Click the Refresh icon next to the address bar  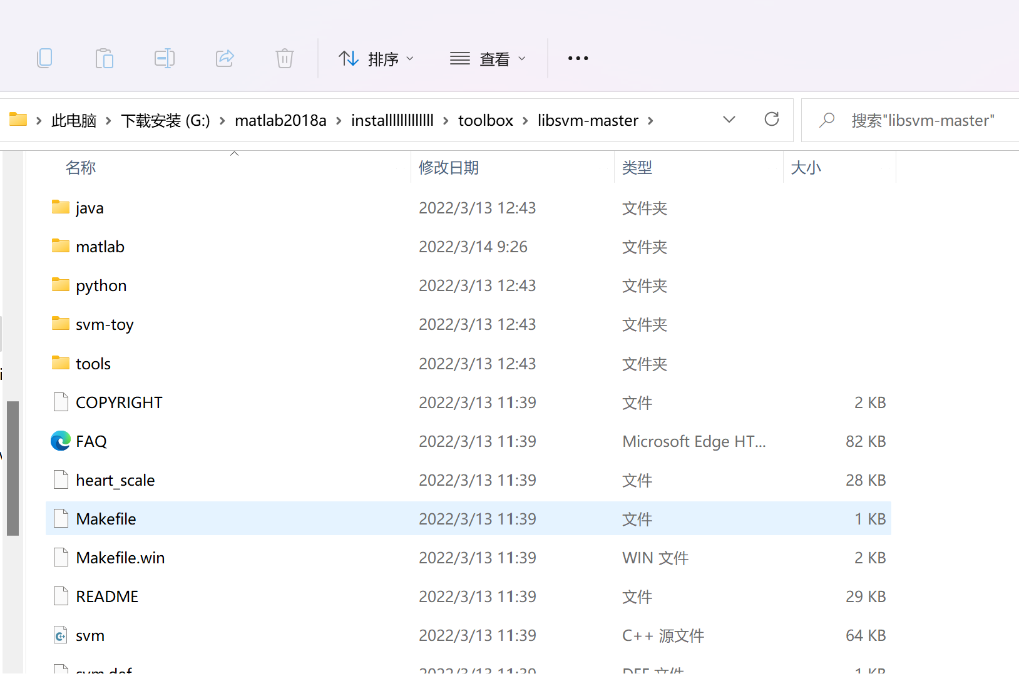click(772, 119)
